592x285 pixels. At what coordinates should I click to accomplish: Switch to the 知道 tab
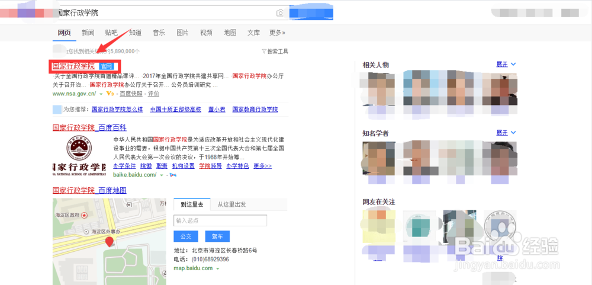coord(135,33)
